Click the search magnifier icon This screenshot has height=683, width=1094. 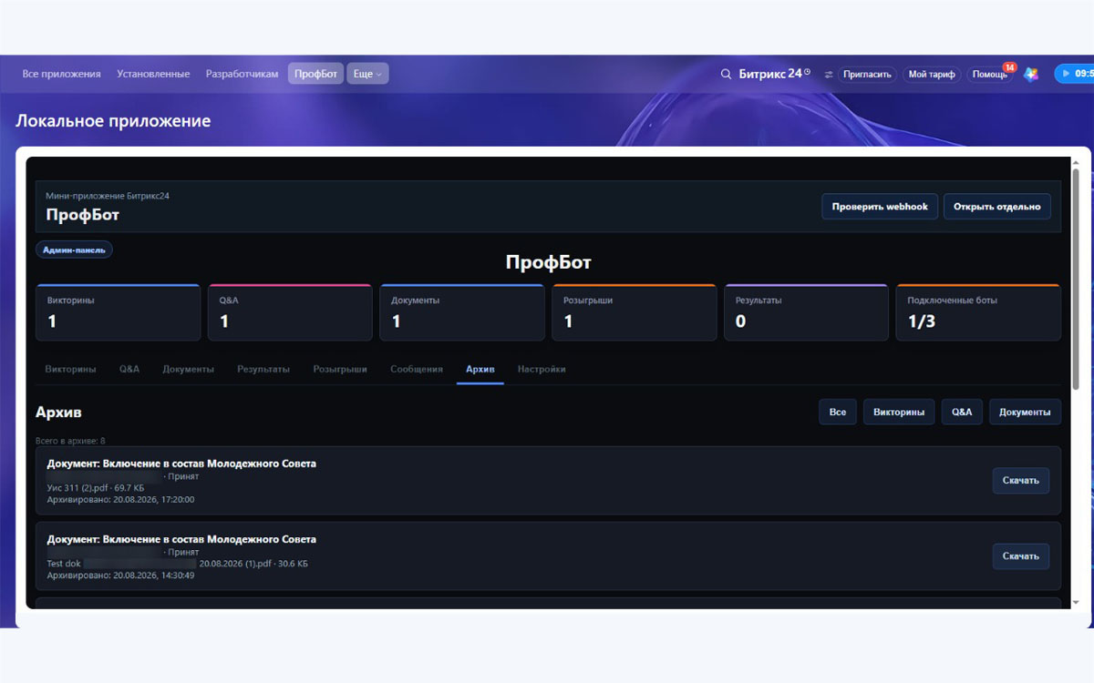(x=726, y=74)
